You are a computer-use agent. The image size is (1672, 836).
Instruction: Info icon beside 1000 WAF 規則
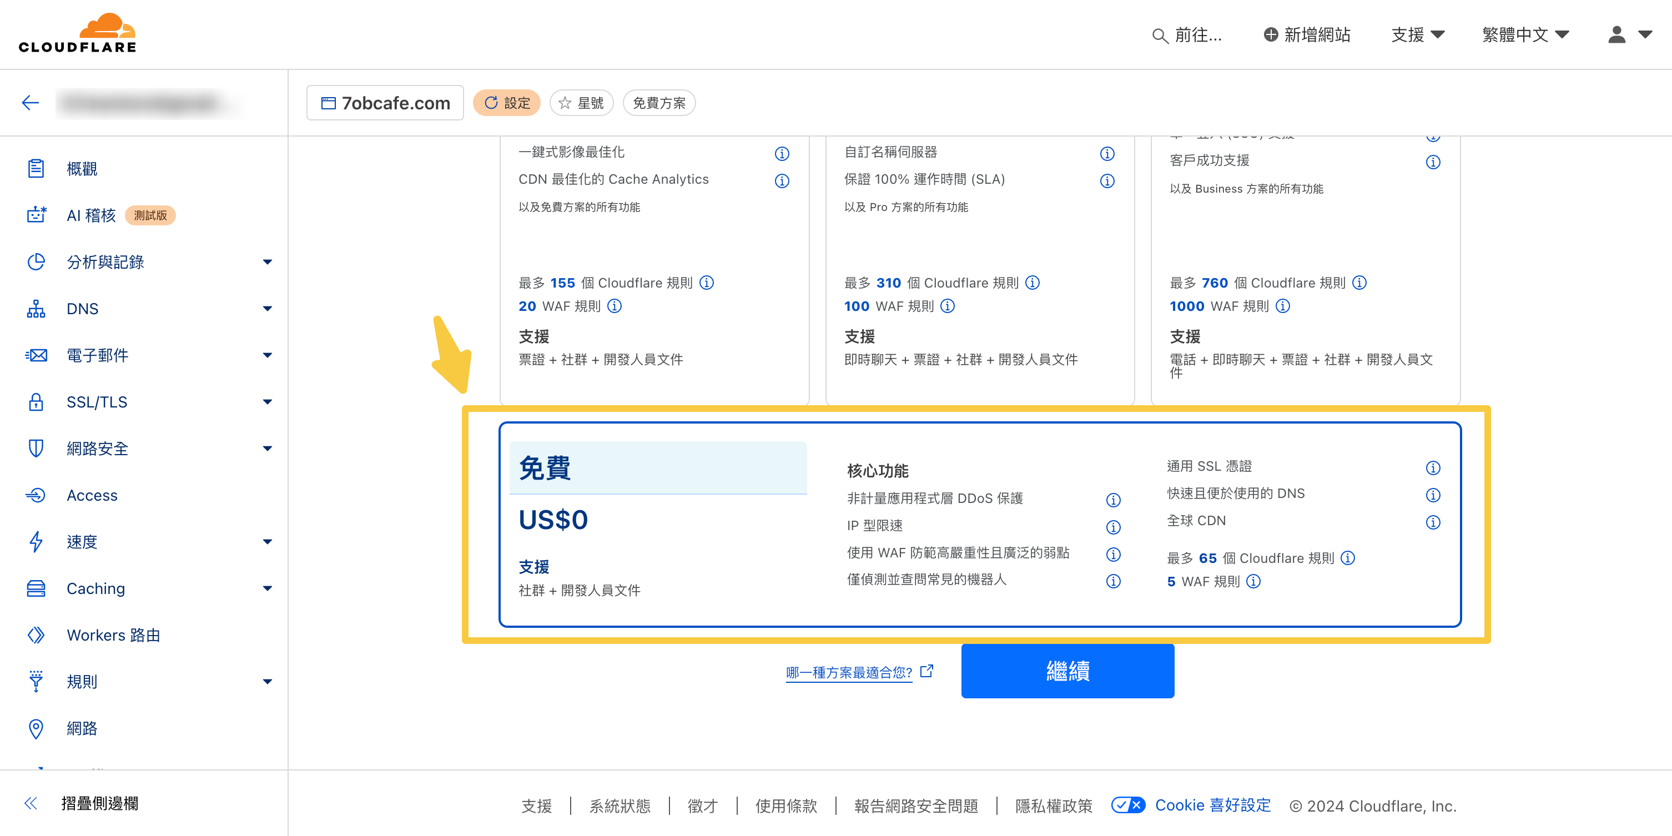coord(1282,306)
